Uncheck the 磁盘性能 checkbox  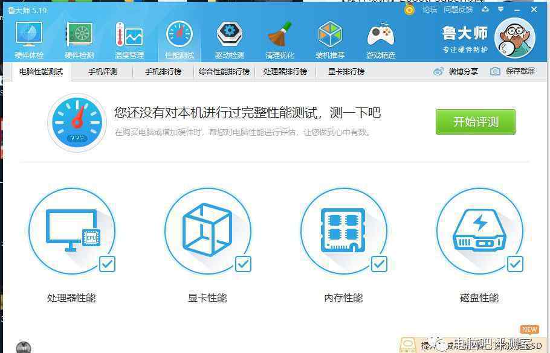tap(515, 264)
